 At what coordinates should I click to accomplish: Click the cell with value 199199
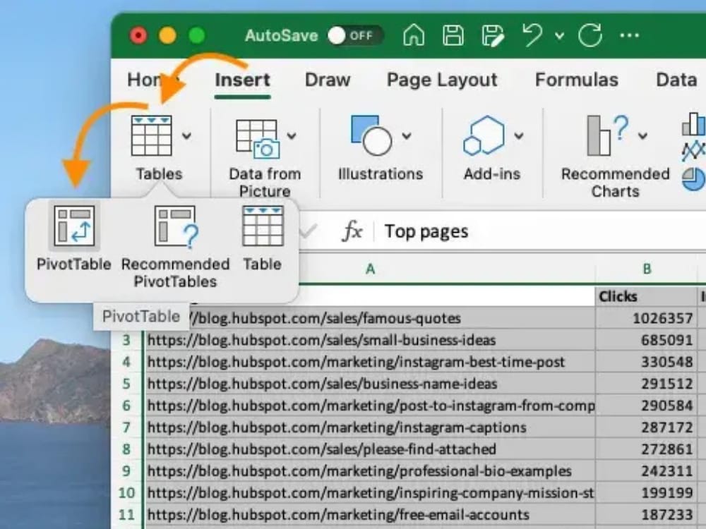click(x=647, y=493)
